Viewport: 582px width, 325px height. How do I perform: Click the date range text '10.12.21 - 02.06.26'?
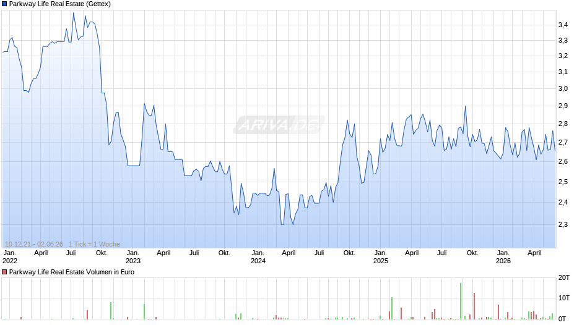(34, 244)
